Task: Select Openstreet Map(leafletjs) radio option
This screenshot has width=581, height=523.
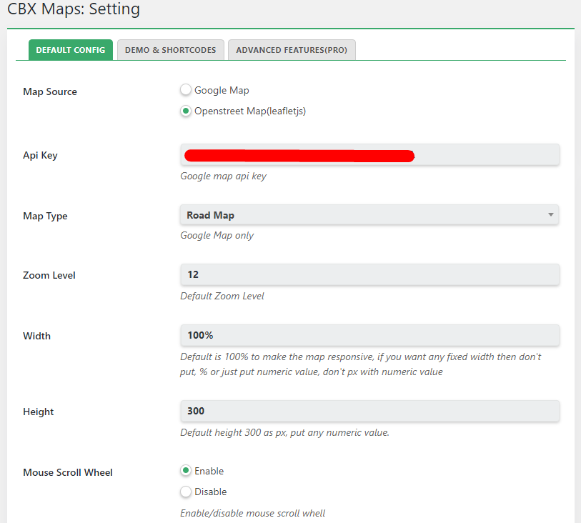Action: coord(186,111)
